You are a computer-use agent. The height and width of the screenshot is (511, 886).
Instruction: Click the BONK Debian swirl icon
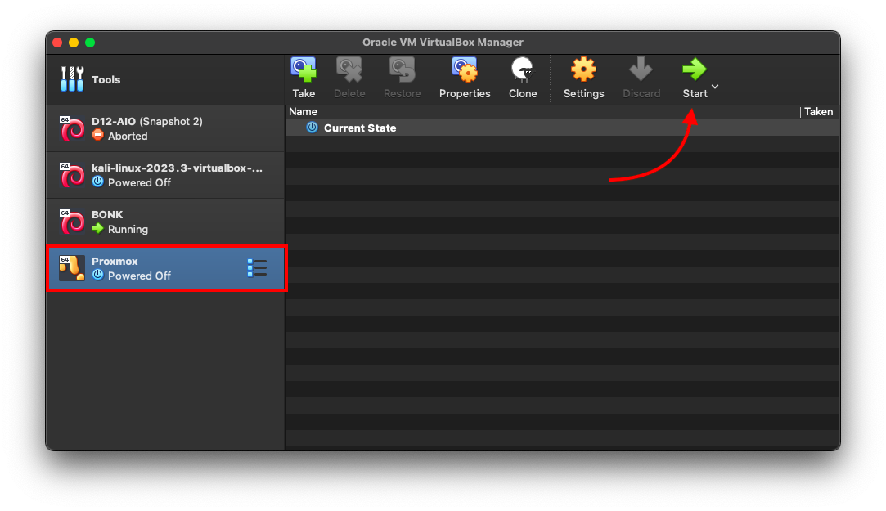point(72,222)
